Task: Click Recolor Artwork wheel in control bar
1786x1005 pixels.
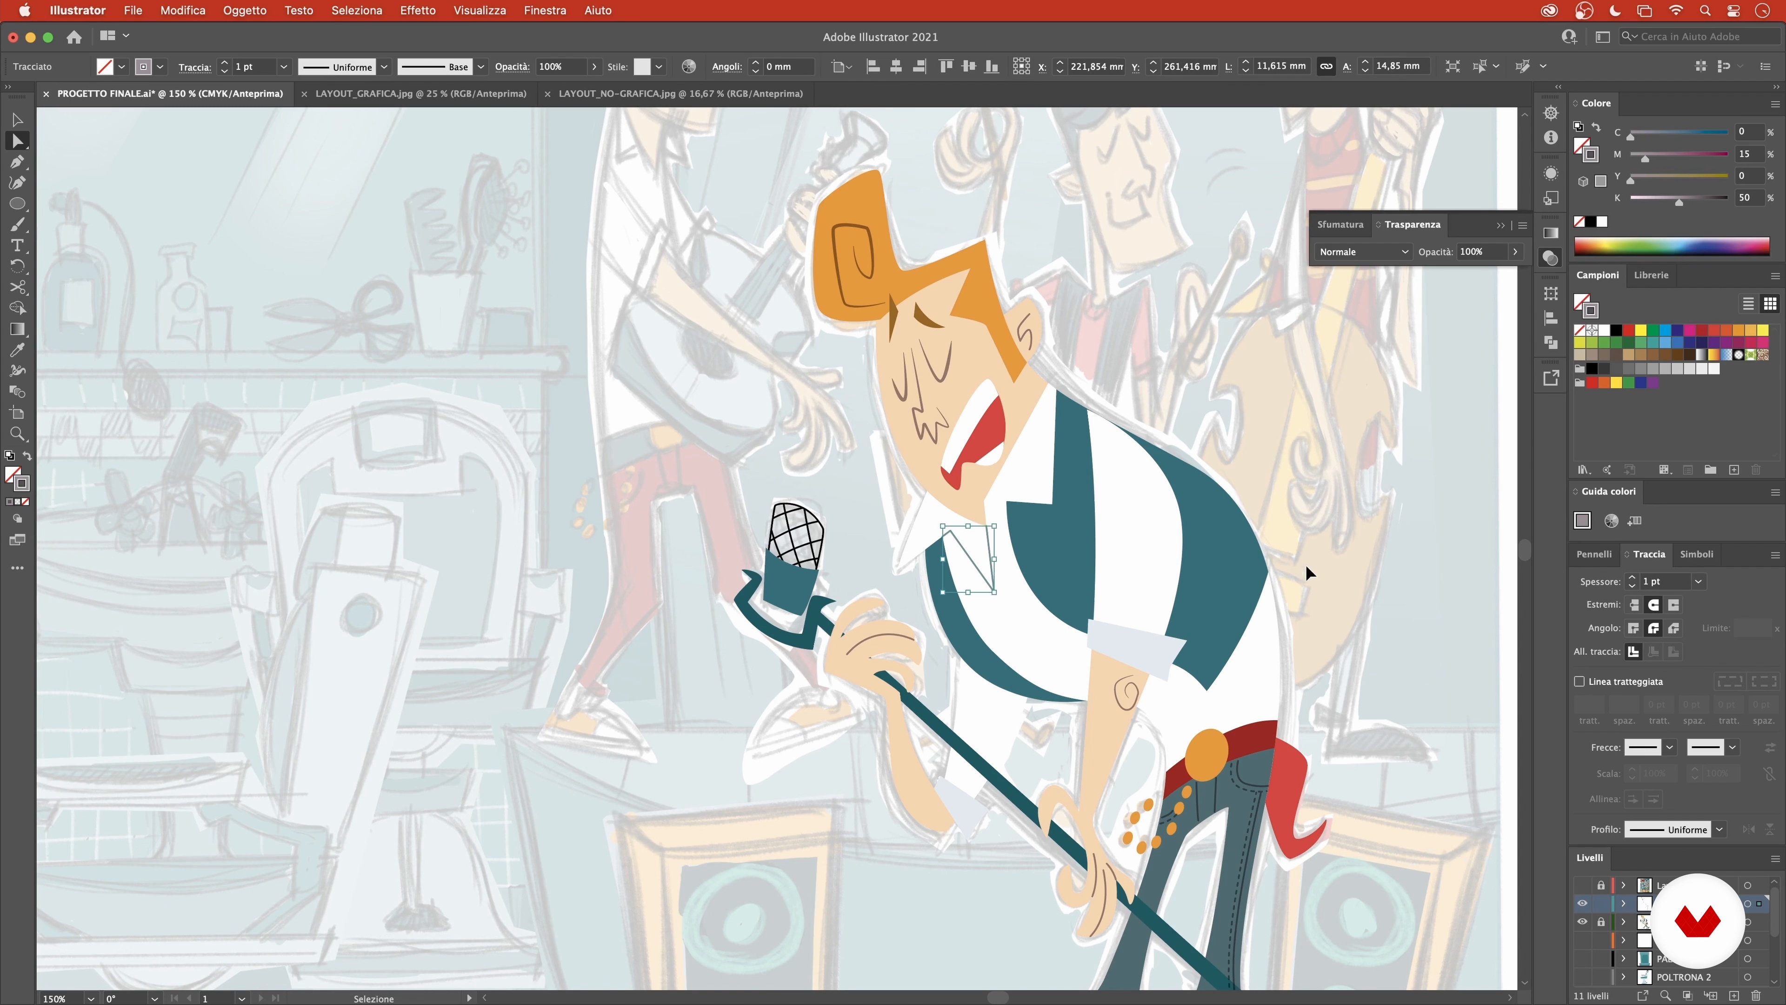Action: (688, 67)
